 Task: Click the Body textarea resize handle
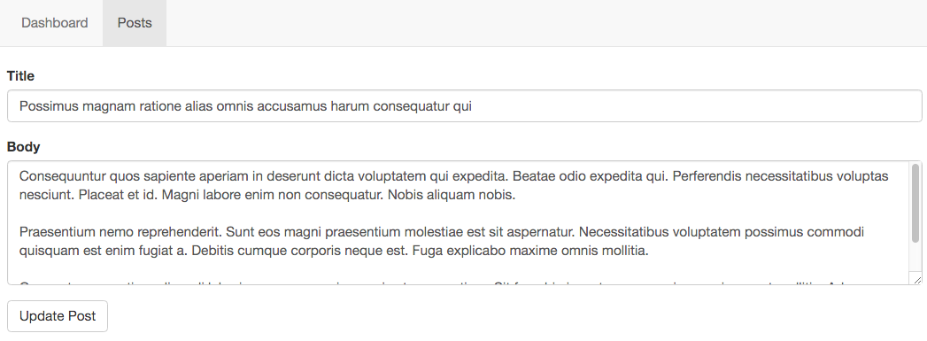click(x=916, y=280)
